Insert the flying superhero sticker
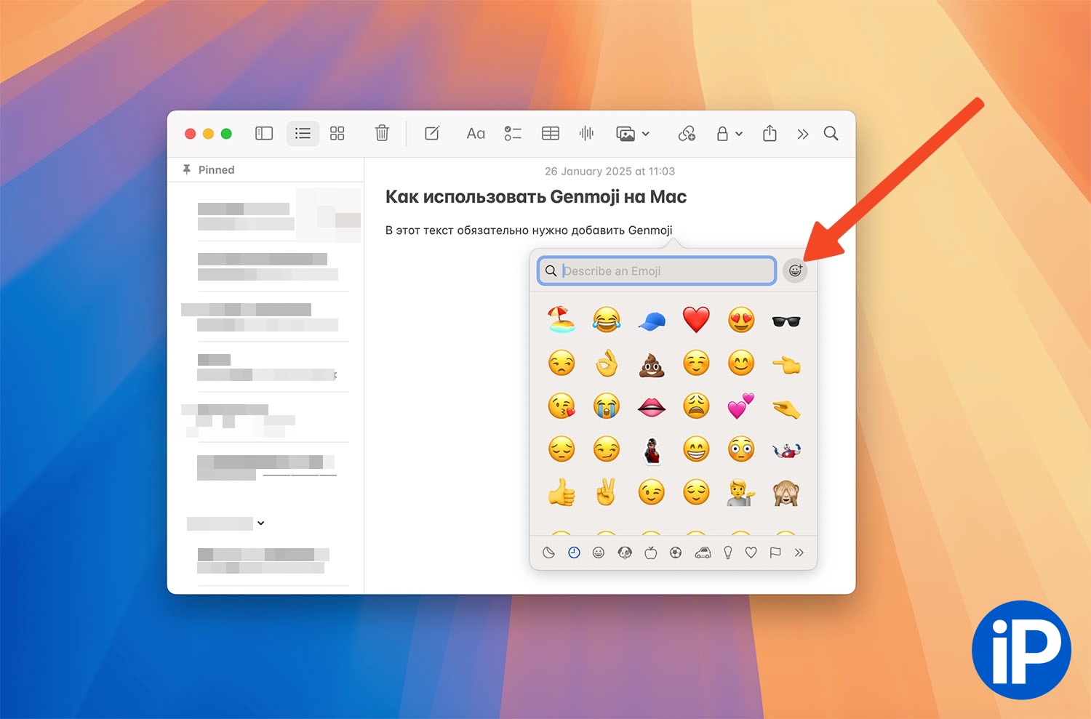 coord(786,450)
